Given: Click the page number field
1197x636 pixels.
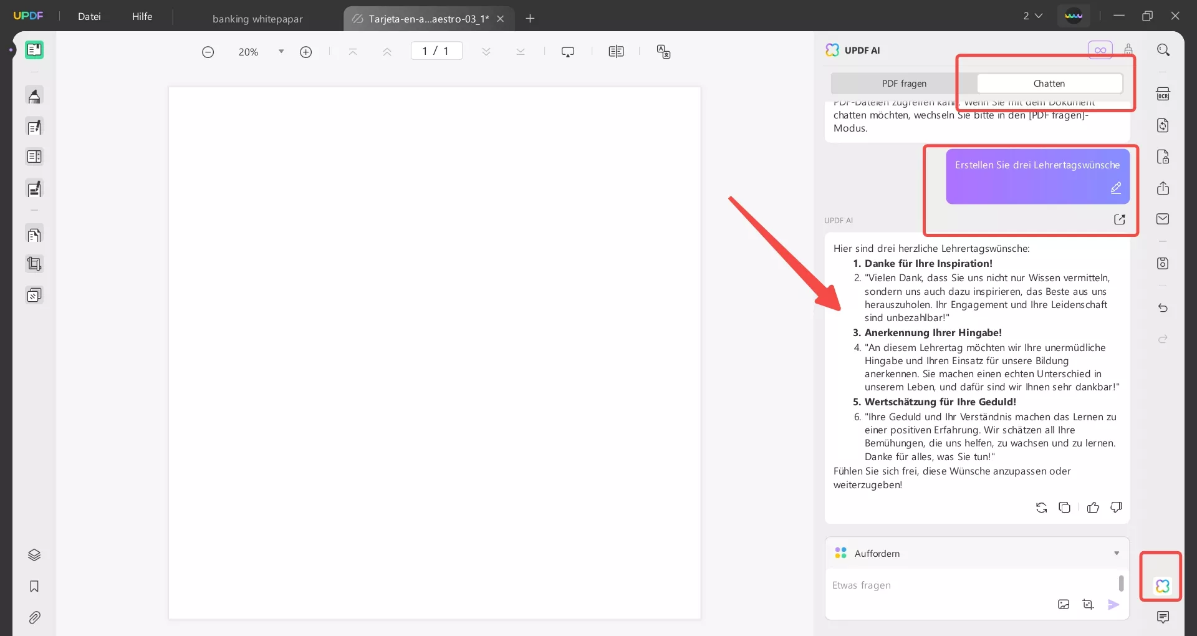Looking at the screenshot, I should pyautogui.click(x=436, y=51).
